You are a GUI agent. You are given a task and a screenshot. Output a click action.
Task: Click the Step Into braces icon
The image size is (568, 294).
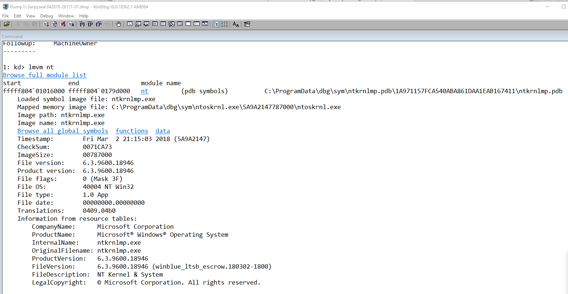tap(82, 24)
